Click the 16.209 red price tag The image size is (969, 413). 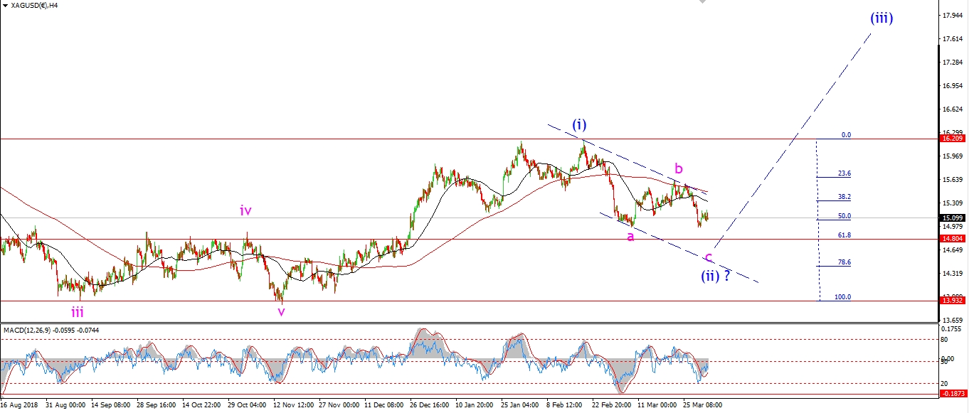click(953, 140)
